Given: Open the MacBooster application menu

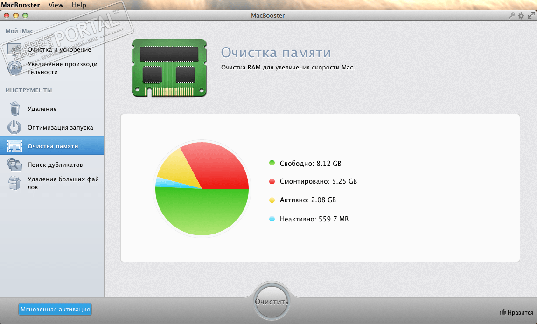Looking at the screenshot, I should [x=21, y=5].
